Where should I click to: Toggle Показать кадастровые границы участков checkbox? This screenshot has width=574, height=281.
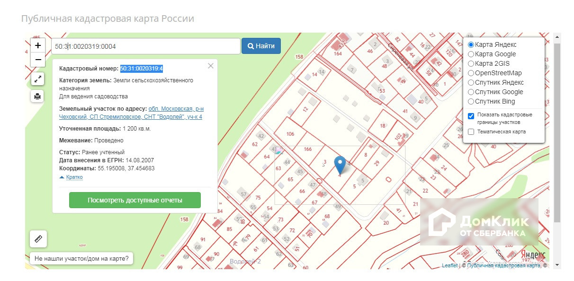(x=471, y=116)
